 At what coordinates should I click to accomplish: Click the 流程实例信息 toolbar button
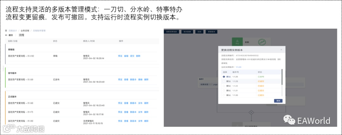(x=171, y=32)
